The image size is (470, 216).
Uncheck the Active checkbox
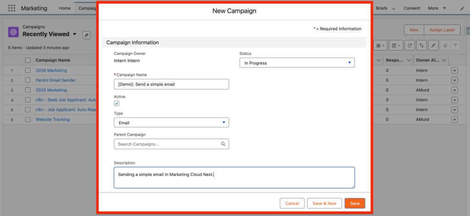pyautogui.click(x=117, y=104)
